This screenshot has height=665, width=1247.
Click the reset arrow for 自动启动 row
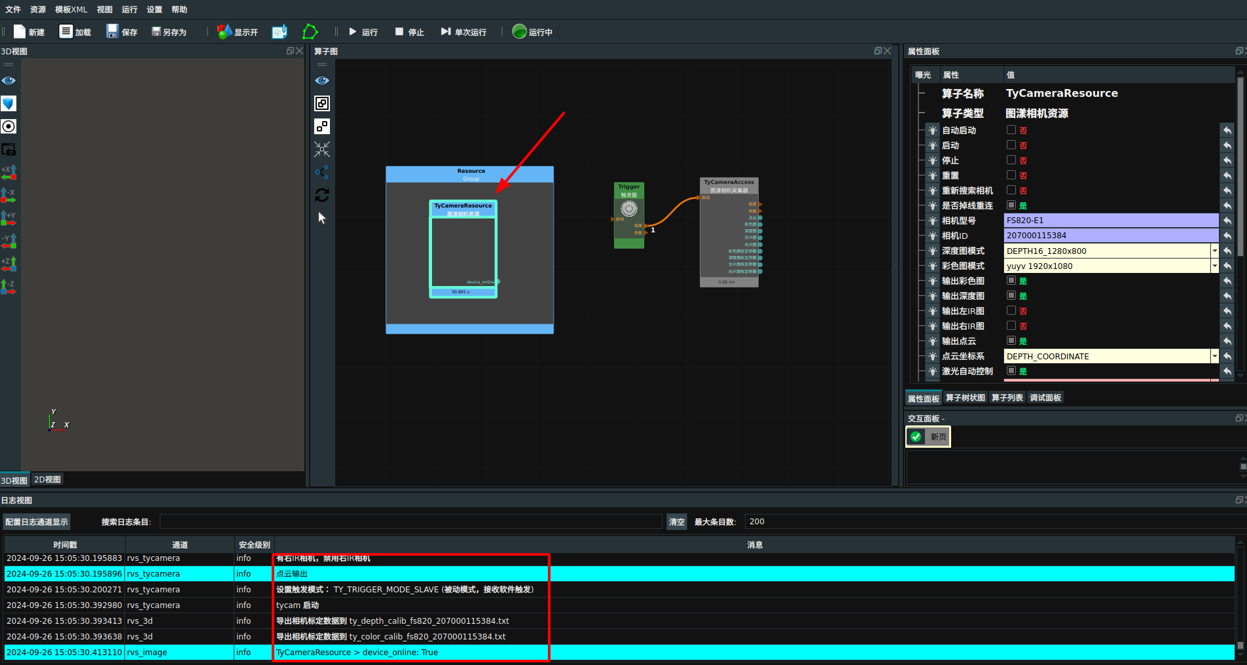pos(1227,130)
